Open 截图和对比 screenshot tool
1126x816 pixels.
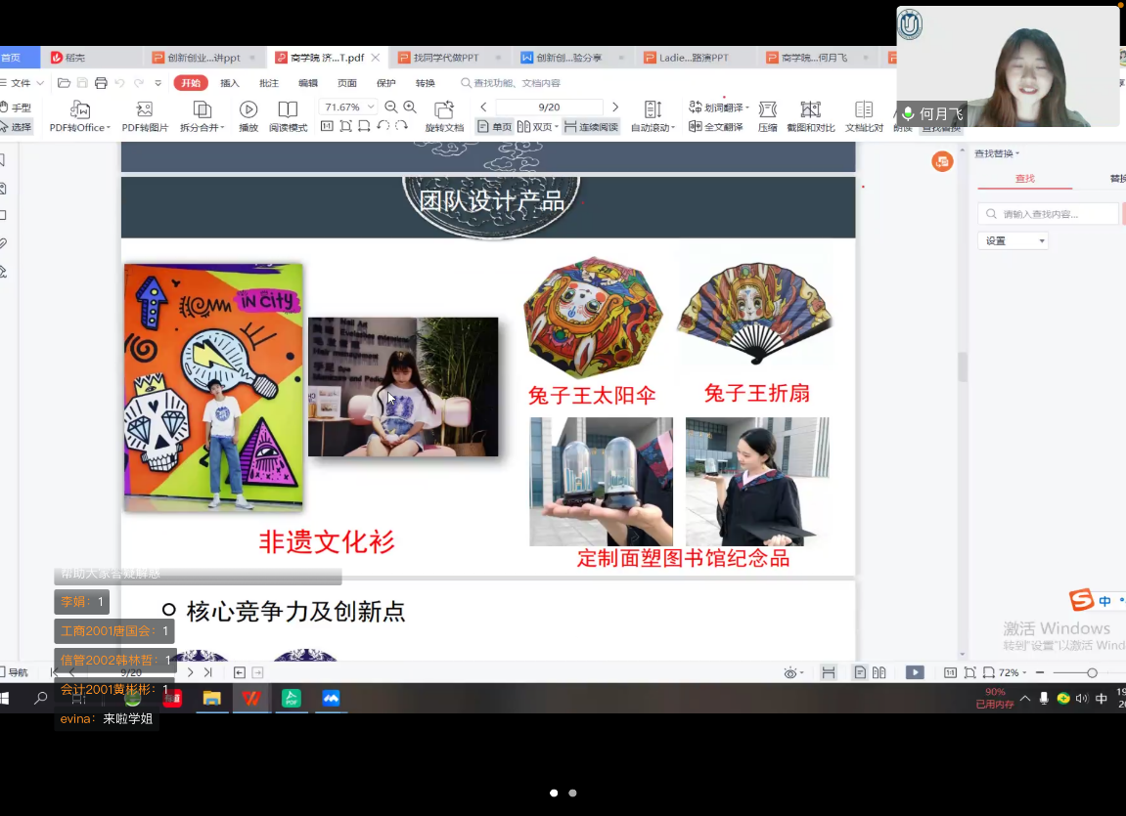[810, 109]
